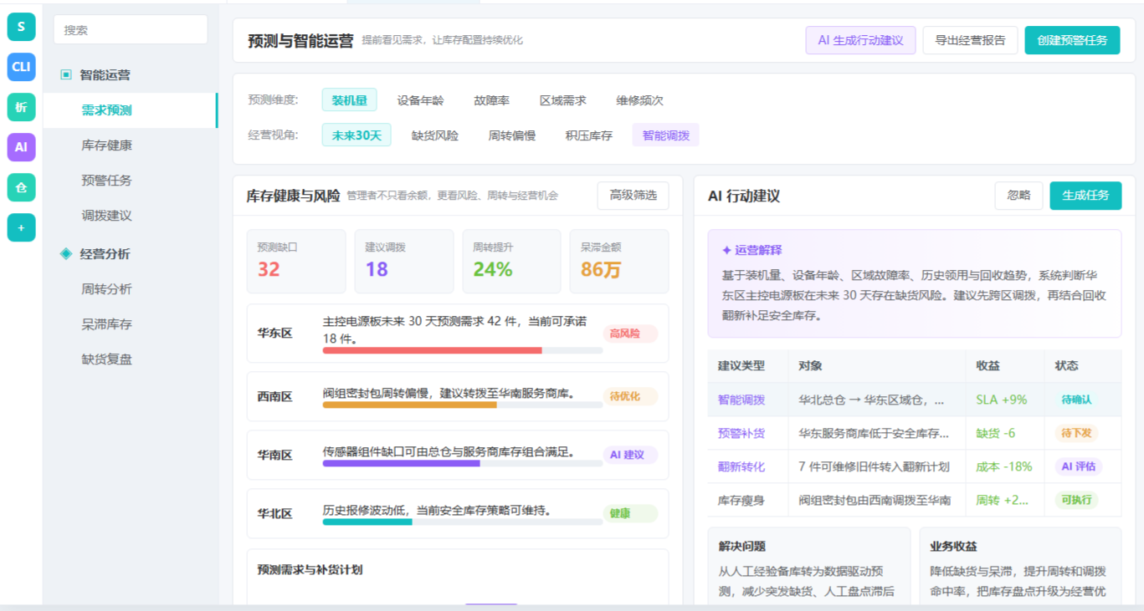Click 智能调拨 link in suggestions table
This screenshot has width=1144, height=611.
click(x=741, y=400)
